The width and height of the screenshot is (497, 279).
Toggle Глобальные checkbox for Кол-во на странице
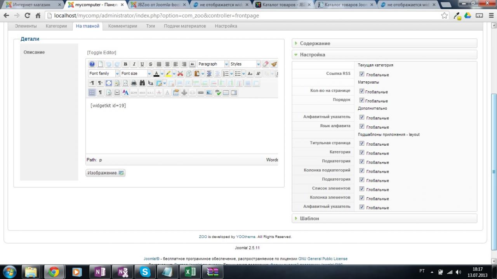point(362,91)
